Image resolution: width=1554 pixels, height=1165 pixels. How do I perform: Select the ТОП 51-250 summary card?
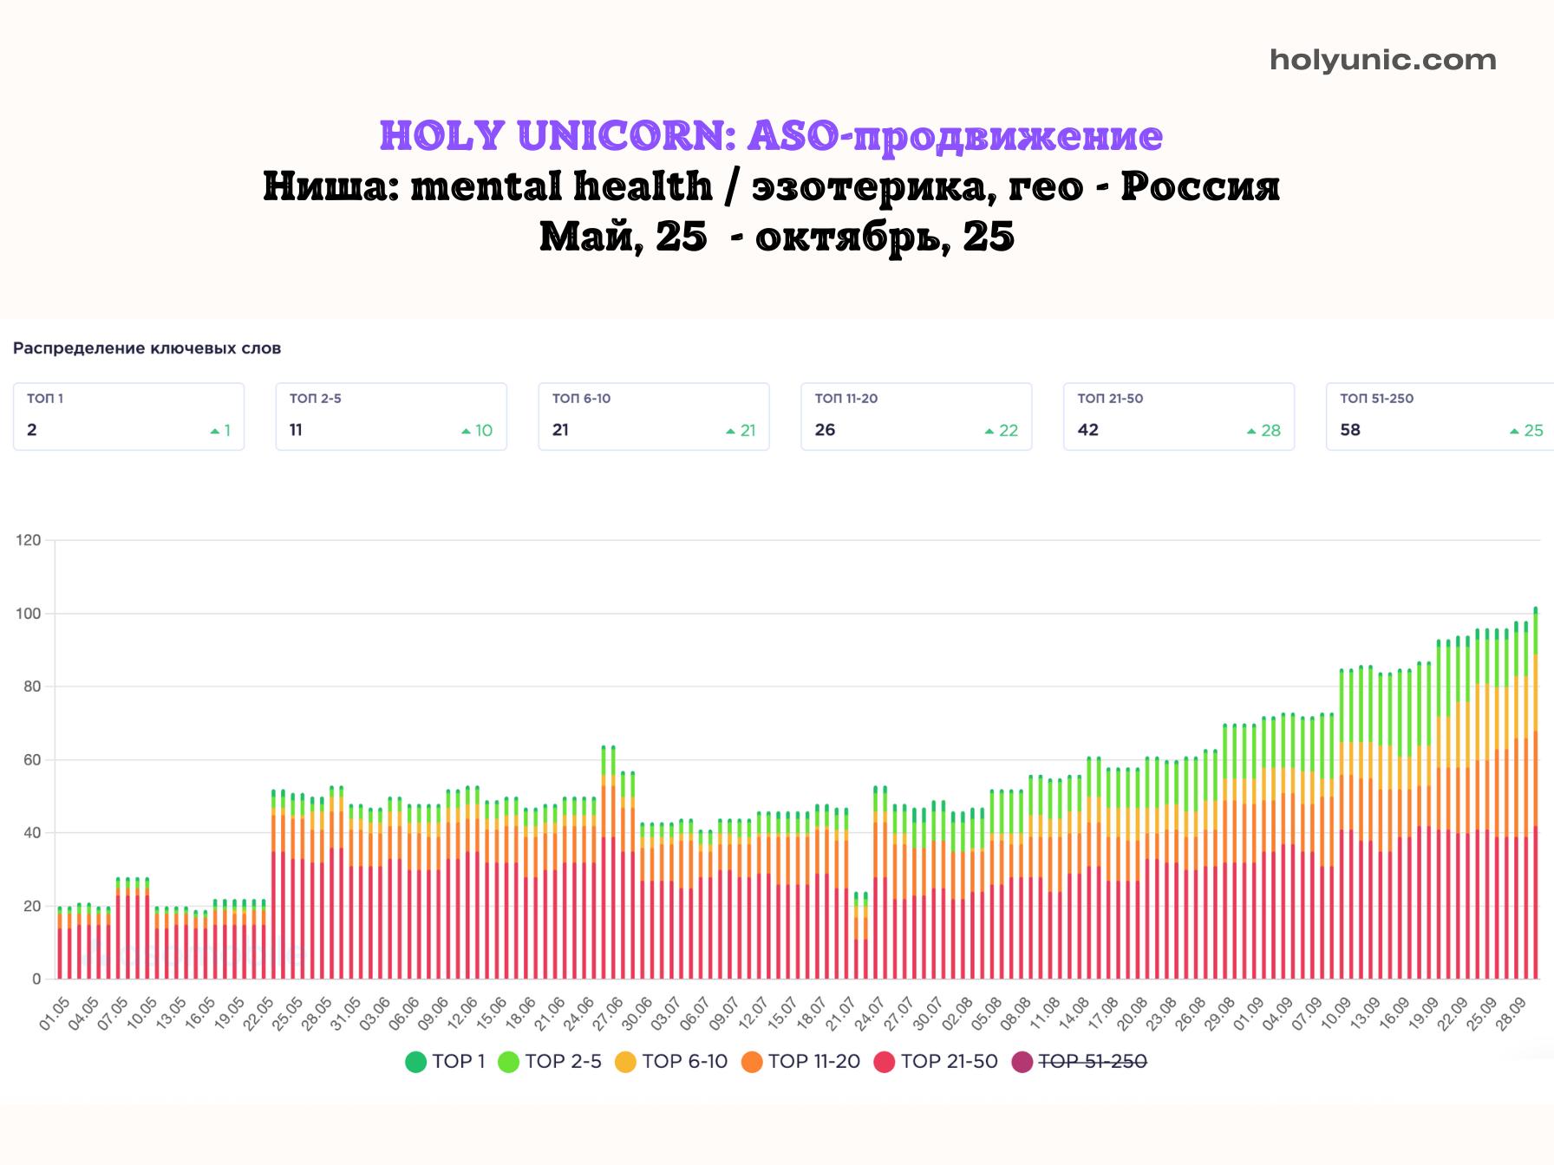tap(1440, 416)
